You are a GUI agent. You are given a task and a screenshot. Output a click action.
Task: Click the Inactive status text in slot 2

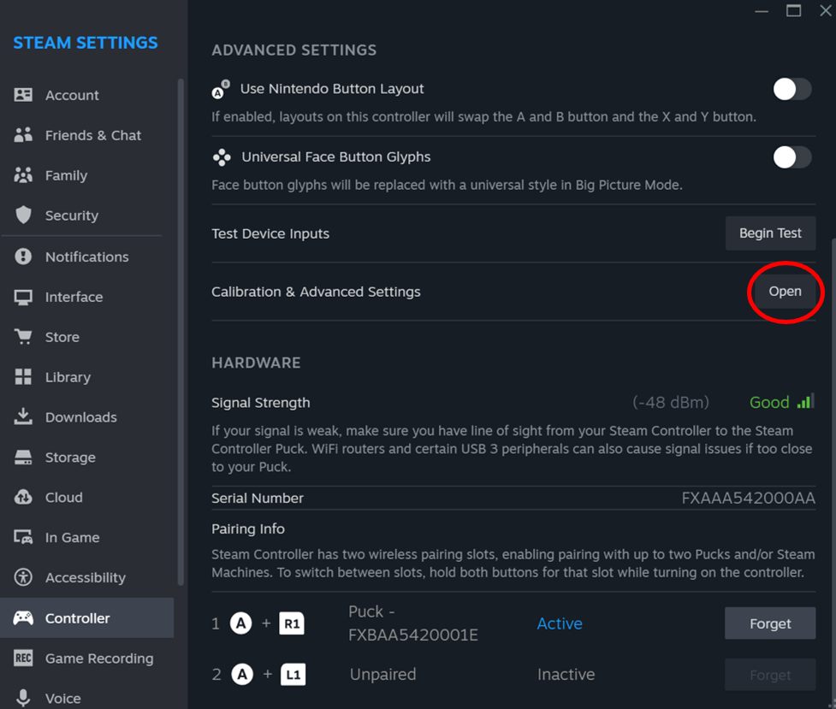(566, 674)
